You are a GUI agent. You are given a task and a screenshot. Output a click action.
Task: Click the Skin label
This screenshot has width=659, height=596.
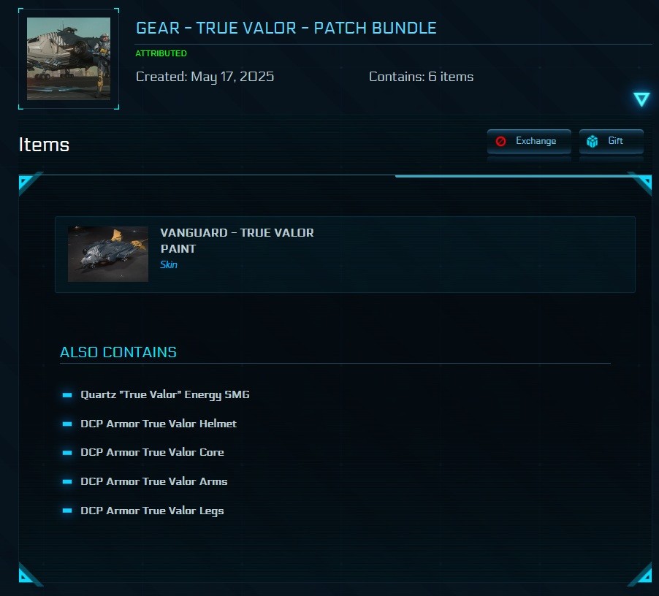click(169, 264)
